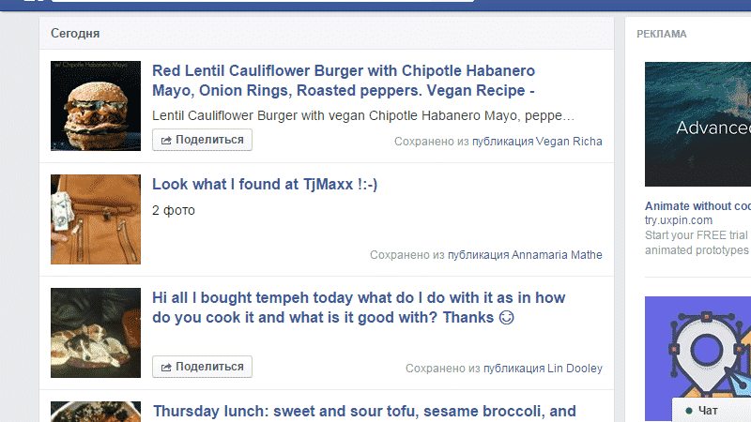Click Поделиться button under the burger recipe
751x422 pixels.
[202, 140]
